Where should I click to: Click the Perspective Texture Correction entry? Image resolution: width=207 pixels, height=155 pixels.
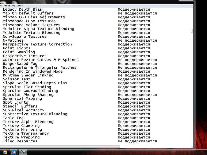coord(37,44)
